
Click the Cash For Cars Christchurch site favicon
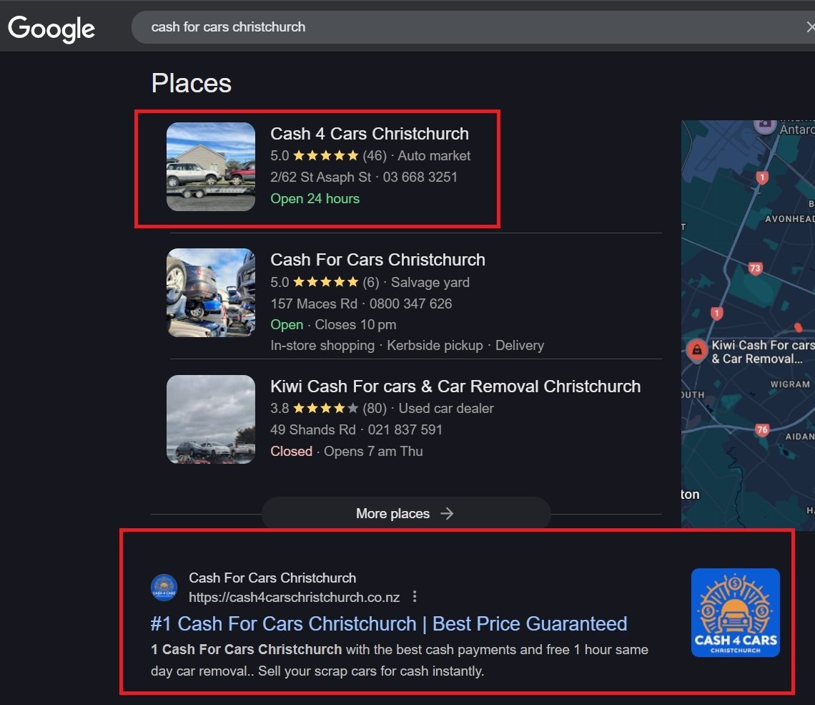click(164, 588)
